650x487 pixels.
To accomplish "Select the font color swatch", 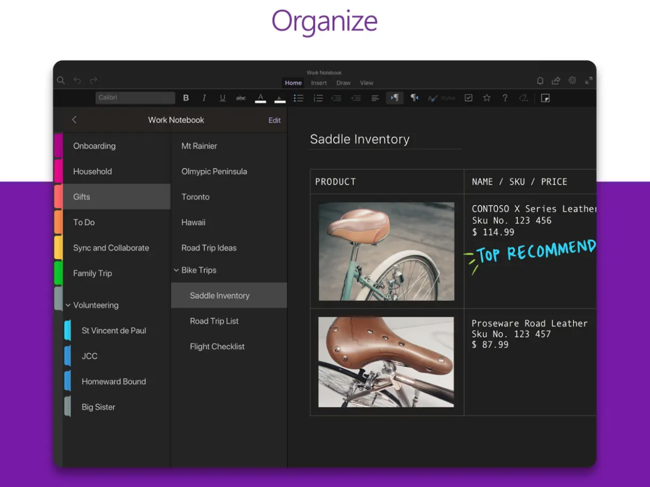I will pos(261,98).
